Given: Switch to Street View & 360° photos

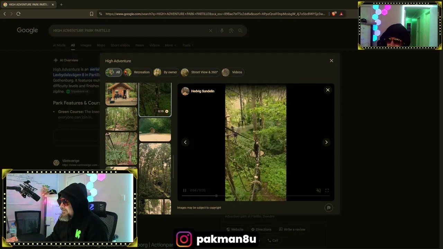Looking at the screenshot, I should pos(200,72).
